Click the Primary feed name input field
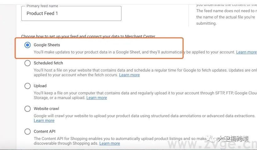257x150 pixels. point(71,13)
